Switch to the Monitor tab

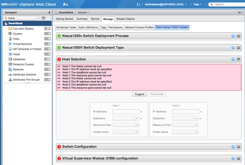[95, 19]
